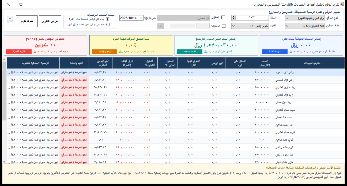Select row سيف حسام الشناوي

[176, 110]
